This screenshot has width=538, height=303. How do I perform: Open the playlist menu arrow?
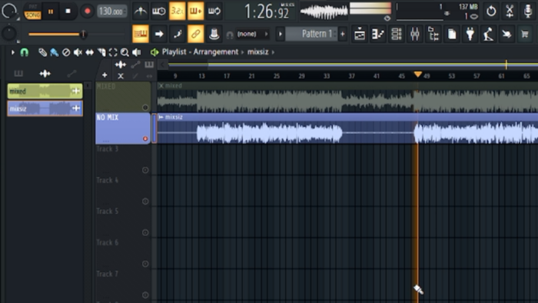tap(13, 52)
